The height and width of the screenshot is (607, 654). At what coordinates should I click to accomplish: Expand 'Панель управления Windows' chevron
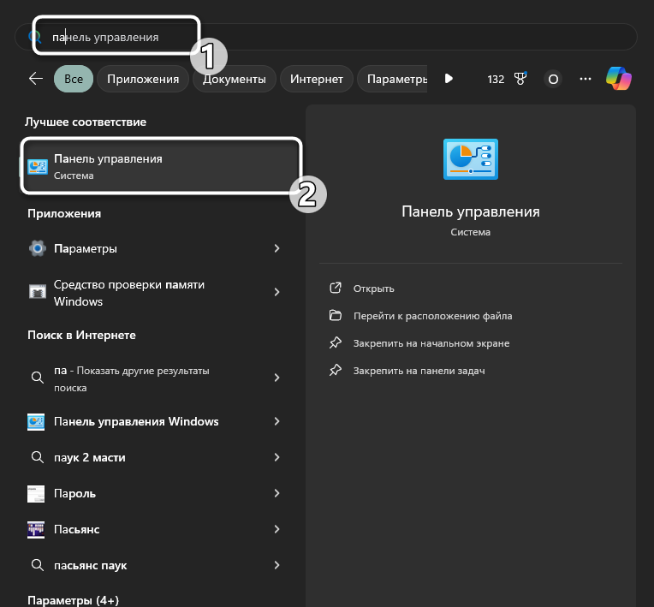[276, 421]
